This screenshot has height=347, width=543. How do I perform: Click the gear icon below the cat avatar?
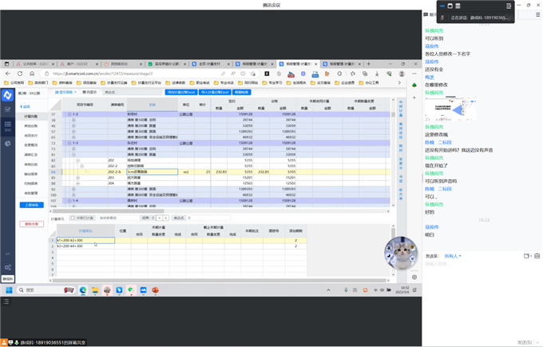point(414,277)
